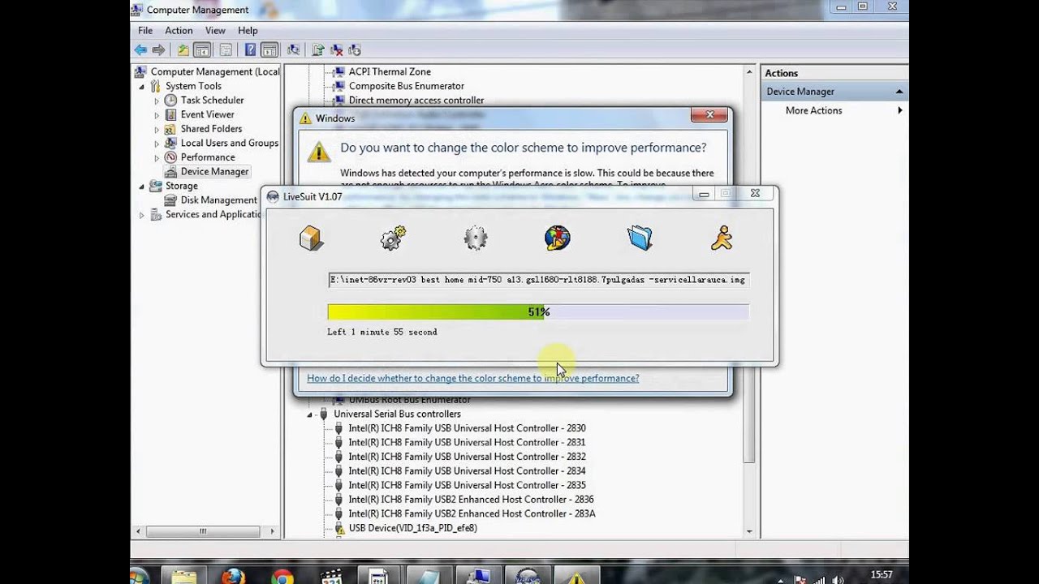
Task: Click the firmware image path field in LiveSuit
Action: coord(538,280)
